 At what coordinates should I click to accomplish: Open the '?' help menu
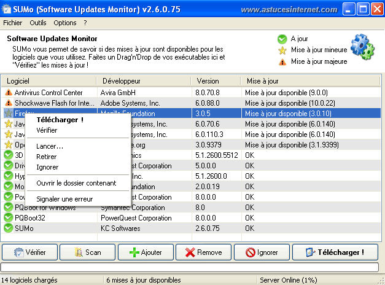(85, 23)
